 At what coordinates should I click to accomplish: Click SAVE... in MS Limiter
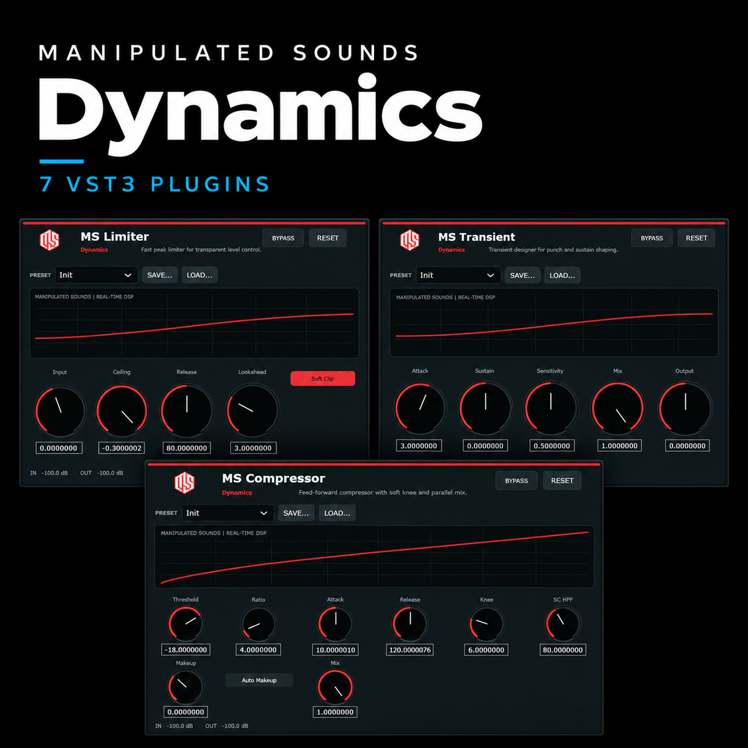pyautogui.click(x=160, y=275)
